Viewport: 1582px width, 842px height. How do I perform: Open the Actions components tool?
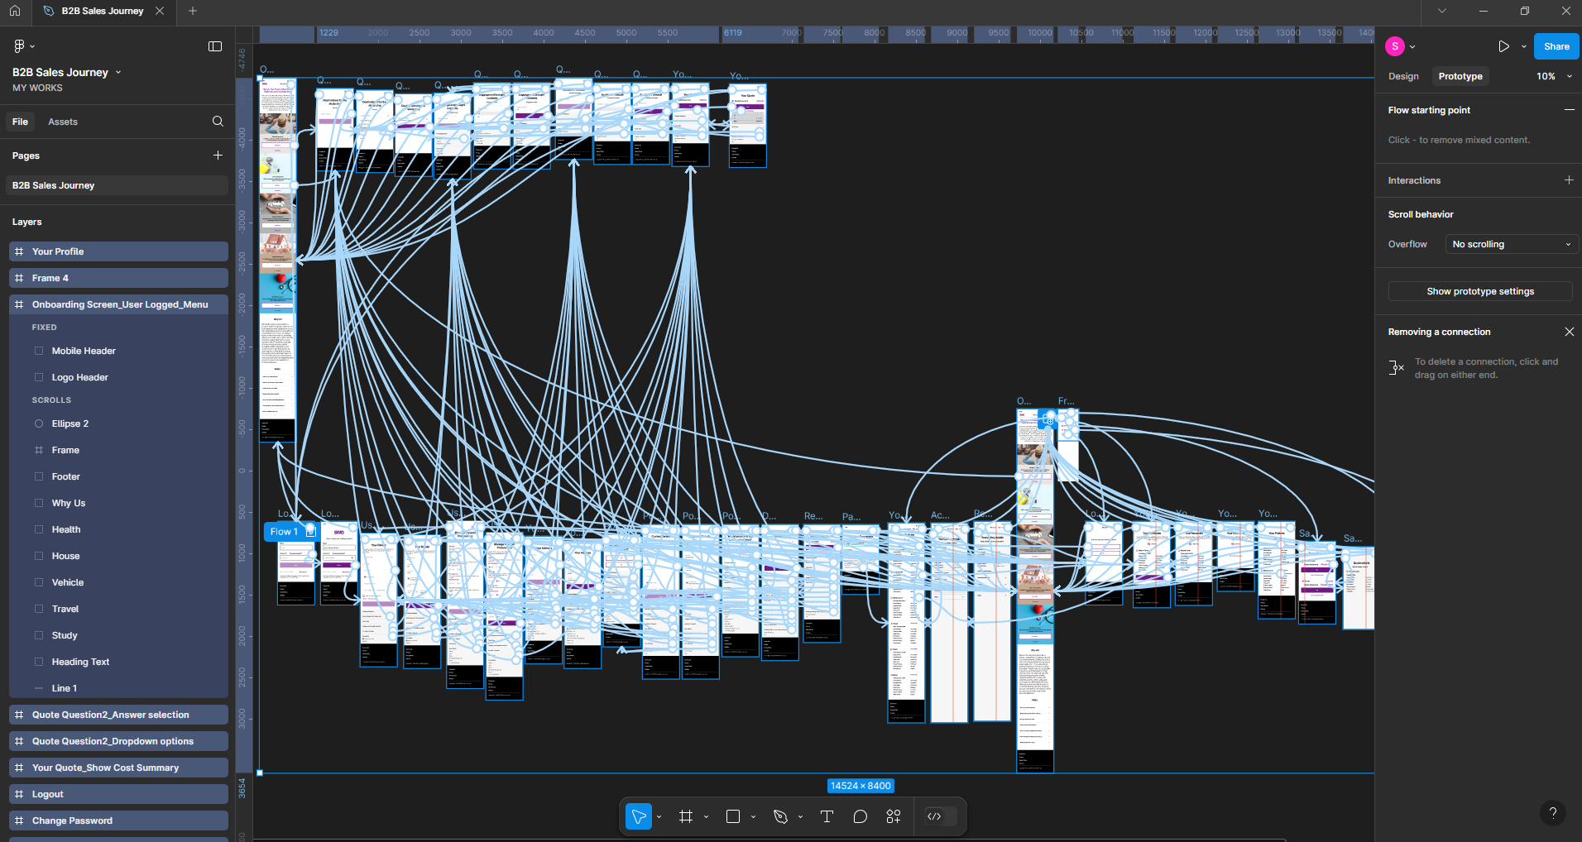pos(894,816)
